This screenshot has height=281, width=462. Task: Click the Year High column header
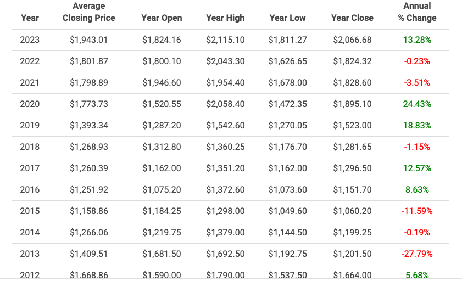pos(225,18)
